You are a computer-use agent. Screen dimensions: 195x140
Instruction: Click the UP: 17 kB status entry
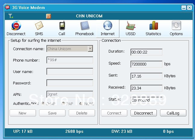(x=23, y=131)
